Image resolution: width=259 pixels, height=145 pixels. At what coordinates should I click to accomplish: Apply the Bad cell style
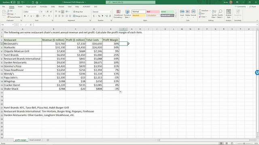pyautogui.click(x=153, y=12)
